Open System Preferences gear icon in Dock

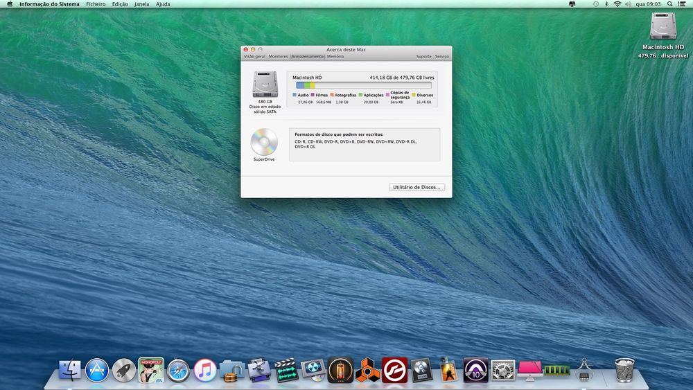tap(502, 370)
